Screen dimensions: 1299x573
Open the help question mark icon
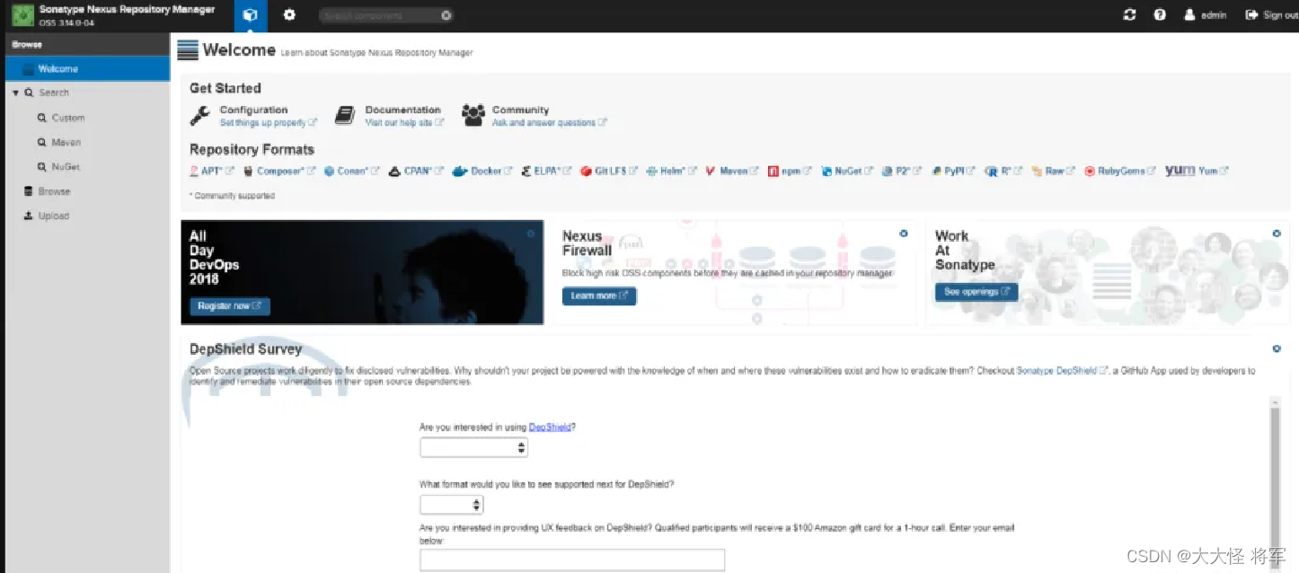[x=1160, y=15]
